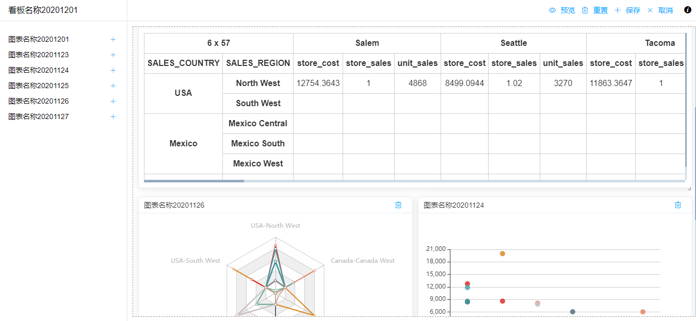Image resolution: width=696 pixels, height=321 pixels.
Task: Click the SALES_COUNTRY column header
Action: click(184, 63)
